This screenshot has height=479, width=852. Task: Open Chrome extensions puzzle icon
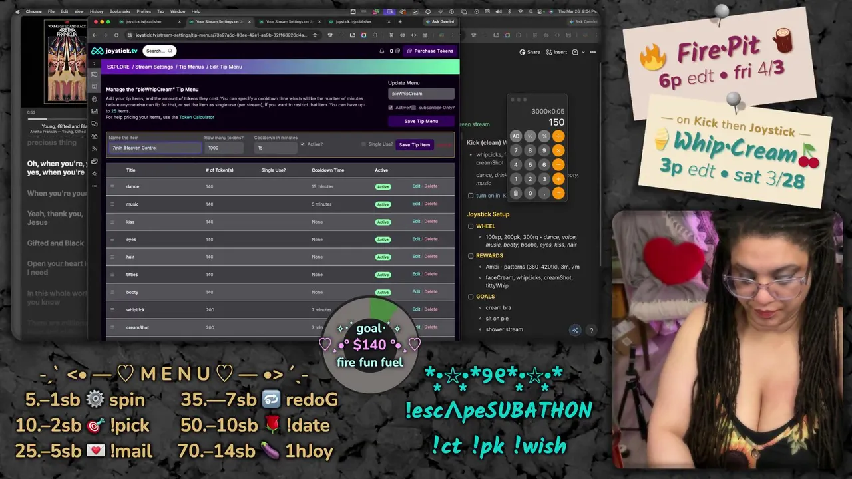coord(375,35)
